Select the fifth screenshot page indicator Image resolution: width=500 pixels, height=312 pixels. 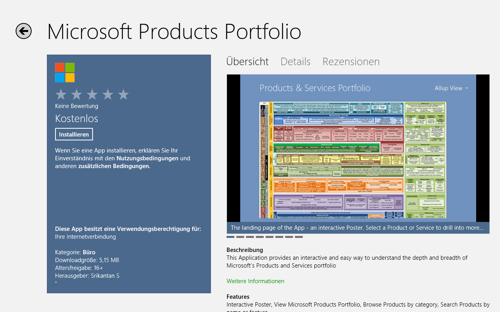270,237
